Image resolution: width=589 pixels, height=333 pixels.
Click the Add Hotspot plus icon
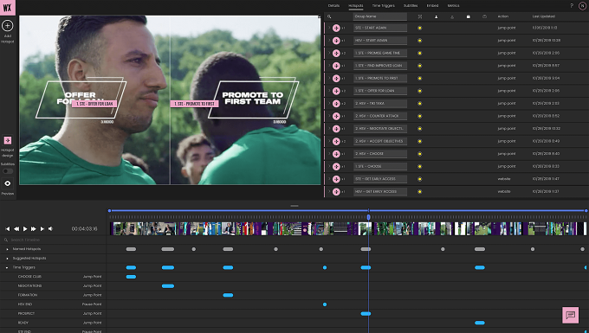(8, 25)
